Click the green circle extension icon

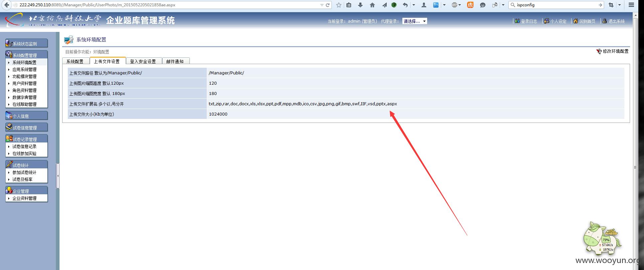pos(394,5)
